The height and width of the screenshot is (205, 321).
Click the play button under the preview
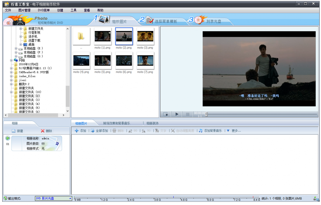pyautogui.click(x=177, y=114)
